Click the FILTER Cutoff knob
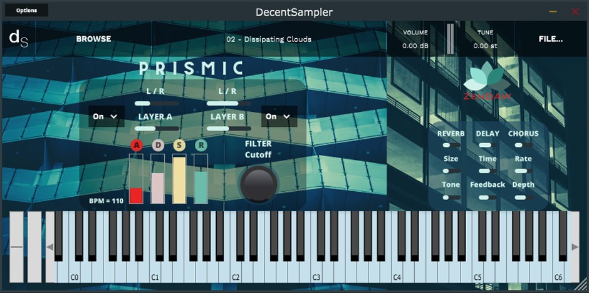The image size is (589, 293). [x=258, y=184]
